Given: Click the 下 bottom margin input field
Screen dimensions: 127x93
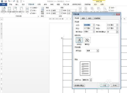Looking at the screenshot, I should tap(112, 25).
